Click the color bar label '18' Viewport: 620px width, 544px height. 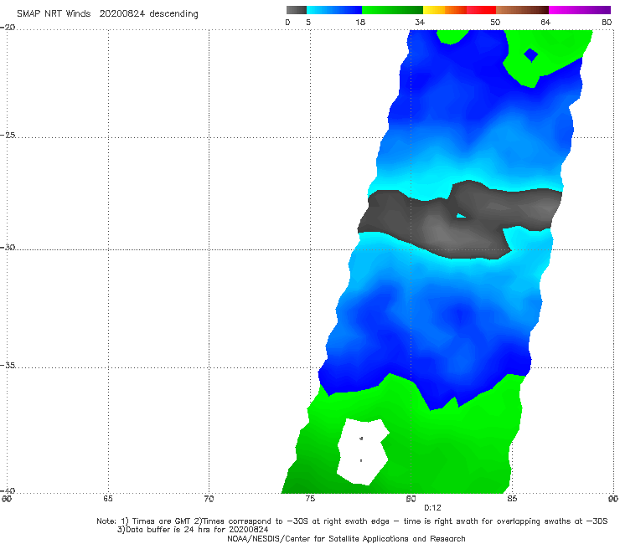click(x=360, y=22)
